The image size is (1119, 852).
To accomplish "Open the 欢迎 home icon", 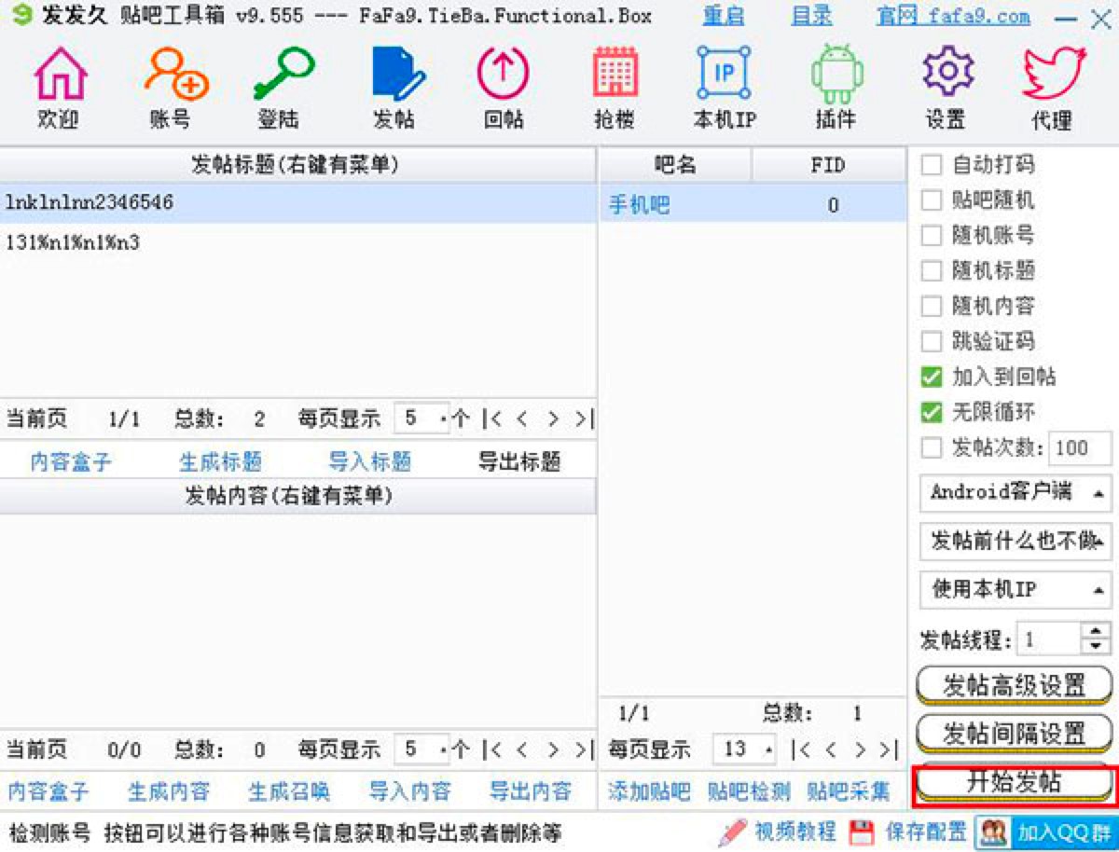I will [x=60, y=74].
